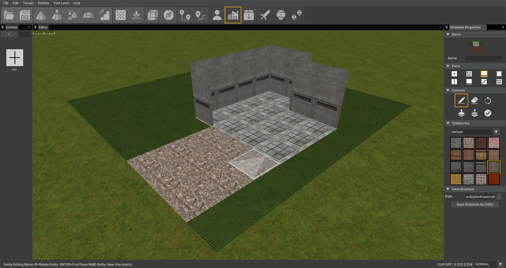Select the diagonal line part icon

point(484,82)
